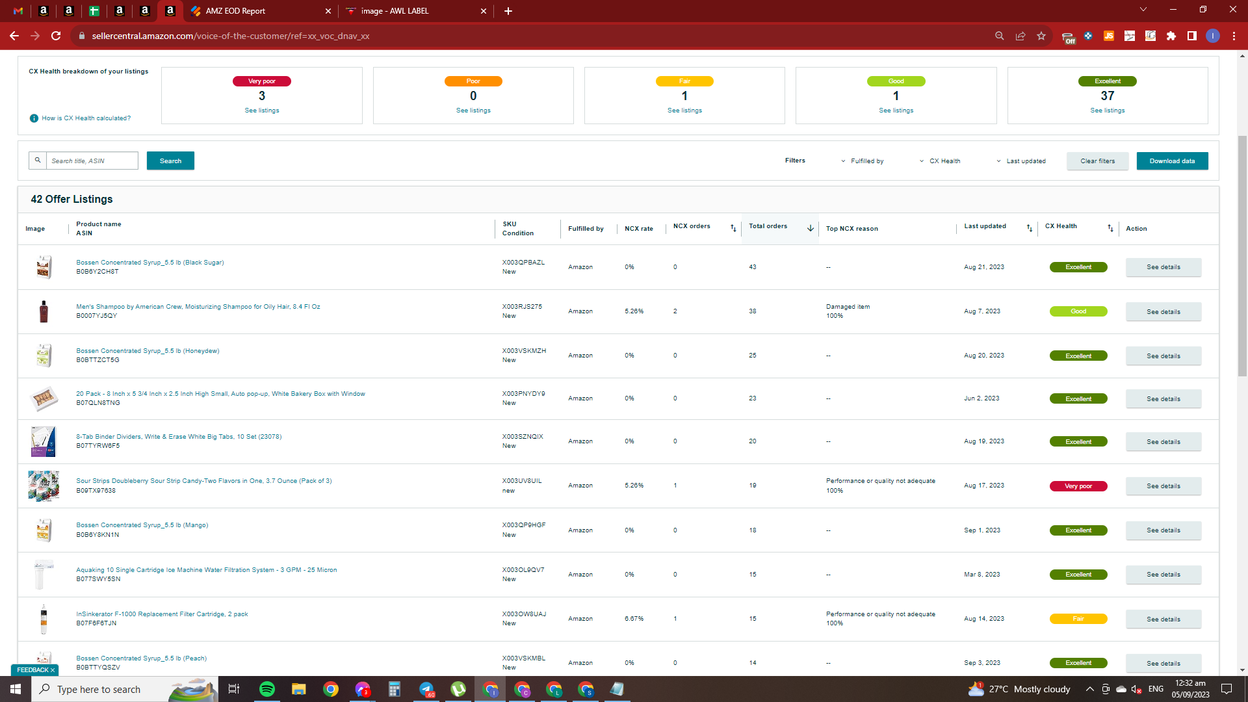Switch to the Gmail pinned tab
This screenshot has height=702, width=1248.
tap(18, 11)
